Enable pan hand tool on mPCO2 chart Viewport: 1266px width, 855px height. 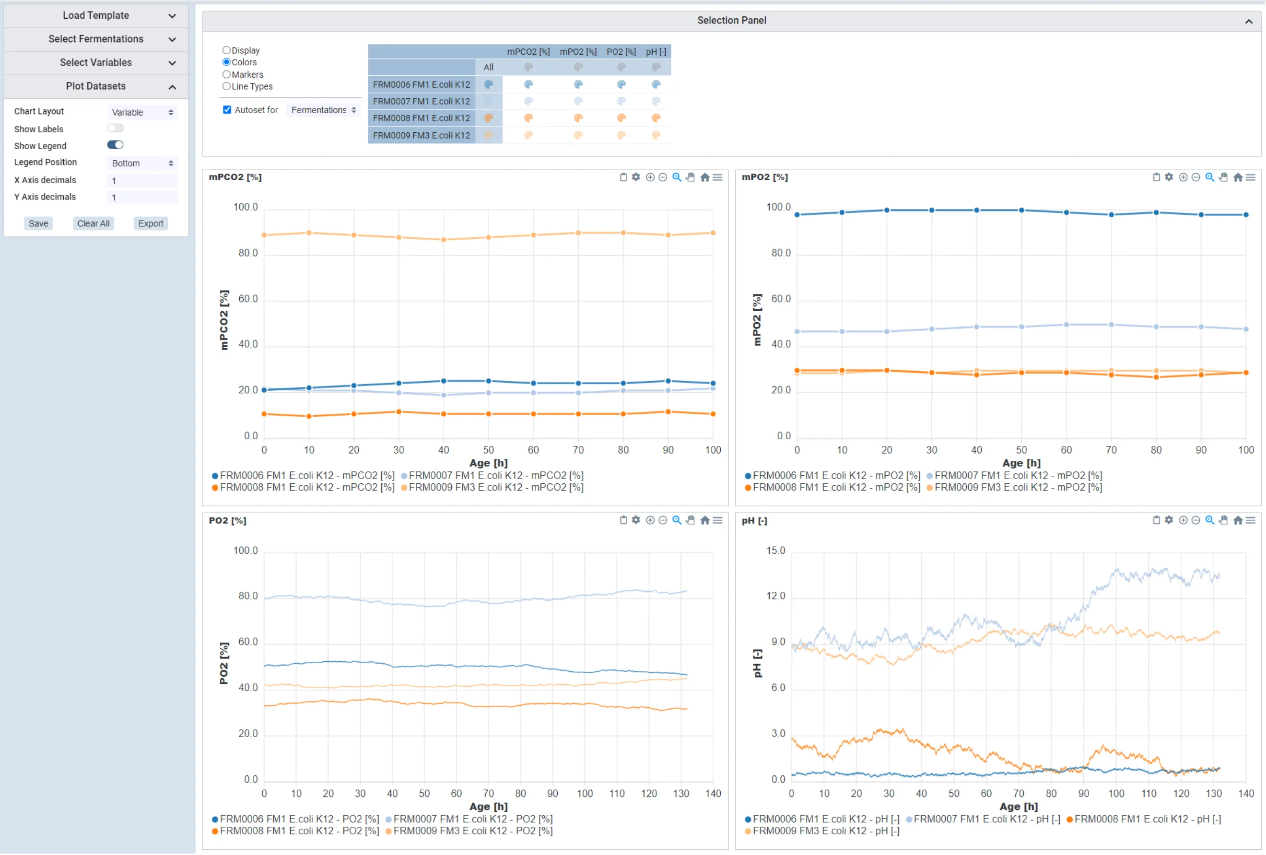coord(690,177)
